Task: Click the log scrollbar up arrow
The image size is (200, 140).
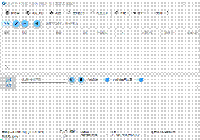Action: pos(197,87)
